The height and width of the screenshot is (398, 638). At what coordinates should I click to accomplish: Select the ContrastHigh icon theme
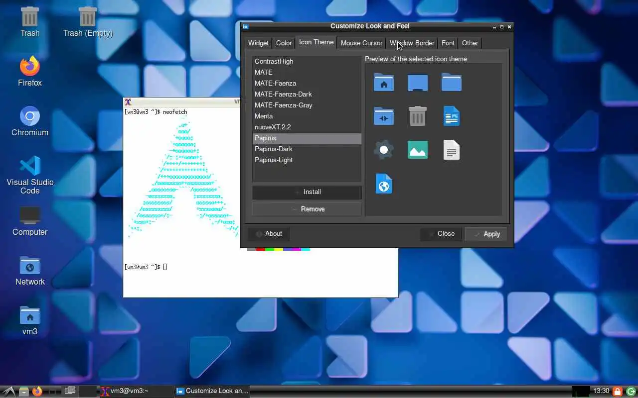(307, 61)
